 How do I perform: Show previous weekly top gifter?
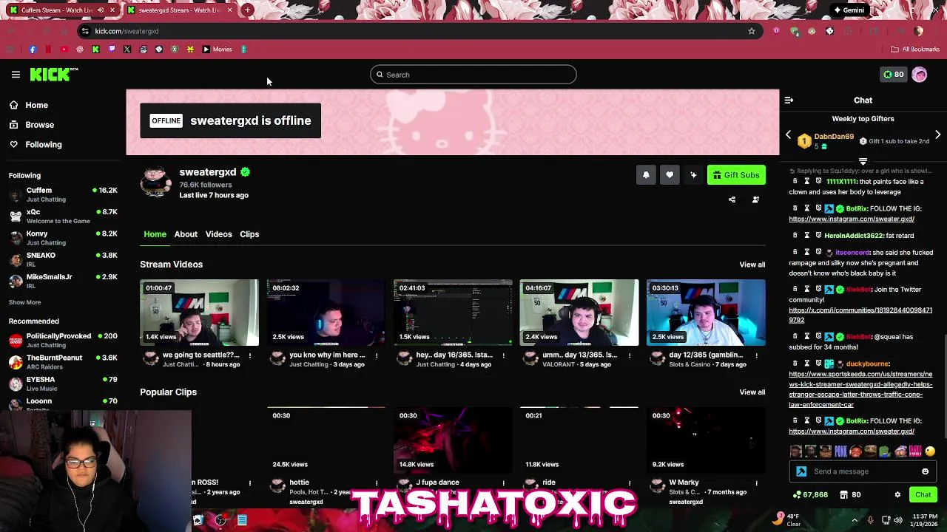788,135
